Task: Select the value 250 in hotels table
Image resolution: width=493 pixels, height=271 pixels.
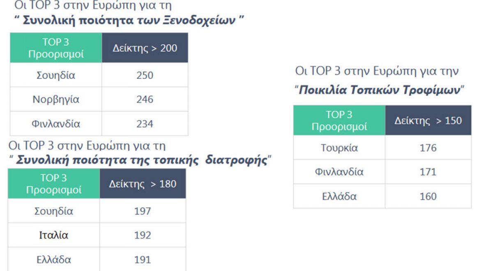Action: tap(145, 75)
